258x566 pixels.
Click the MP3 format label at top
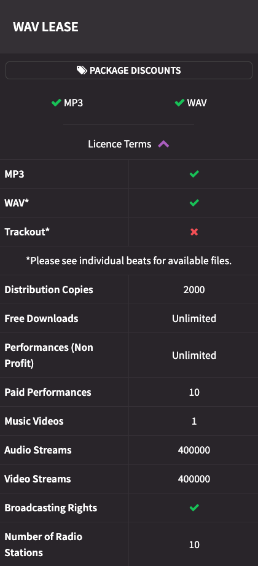click(73, 103)
